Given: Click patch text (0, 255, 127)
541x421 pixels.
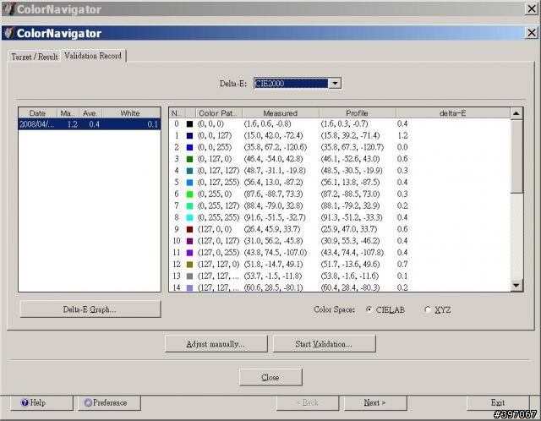Looking at the screenshot, I should pyautogui.click(x=219, y=206).
